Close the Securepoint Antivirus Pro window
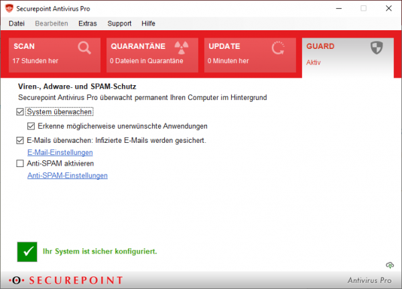This screenshot has width=402, height=289. pos(387,9)
